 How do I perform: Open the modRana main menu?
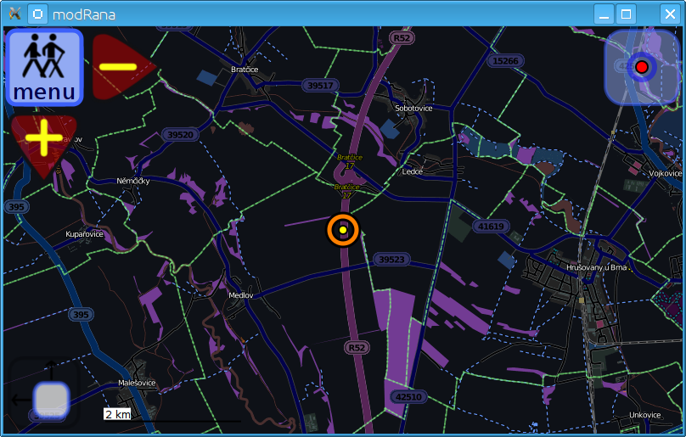coord(44,67)
